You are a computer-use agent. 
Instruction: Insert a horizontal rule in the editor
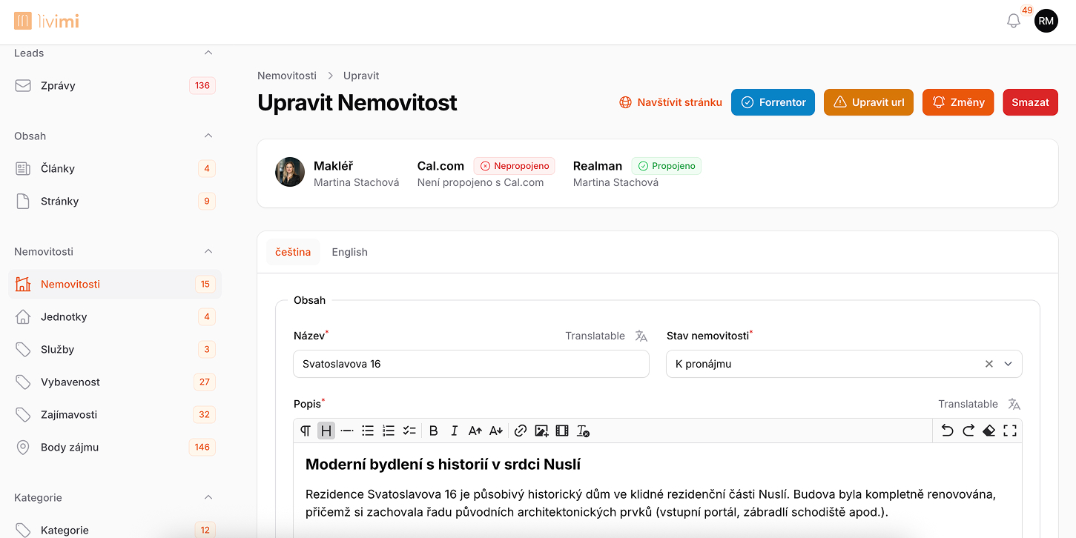coord(346,431)
